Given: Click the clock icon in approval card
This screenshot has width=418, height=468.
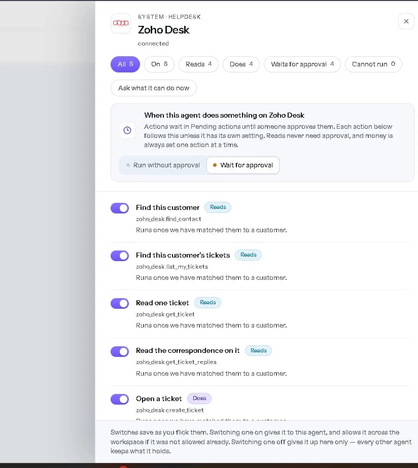Looking at the screenshot, I should [x=127, y=130].
